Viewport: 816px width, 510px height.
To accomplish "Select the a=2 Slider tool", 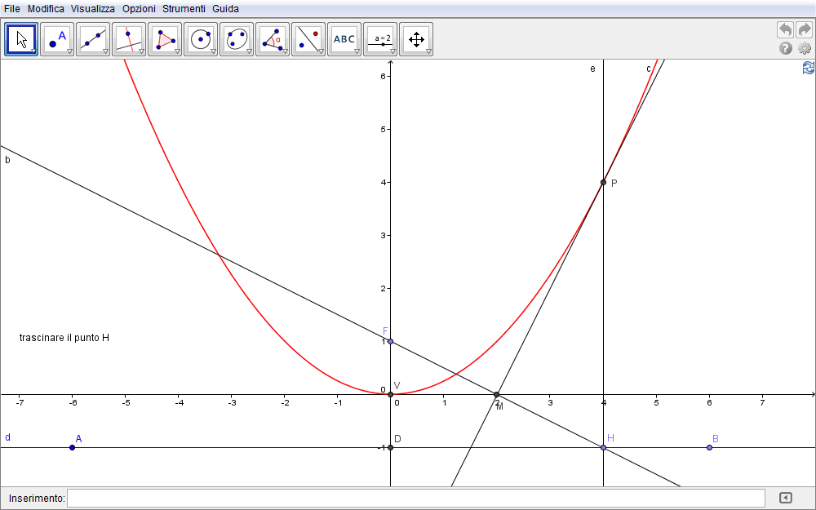I will 380,39.
